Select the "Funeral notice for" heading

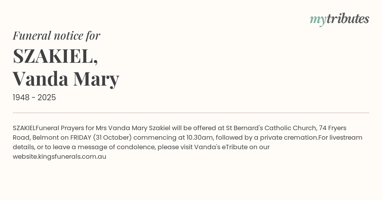pos(56,36)
